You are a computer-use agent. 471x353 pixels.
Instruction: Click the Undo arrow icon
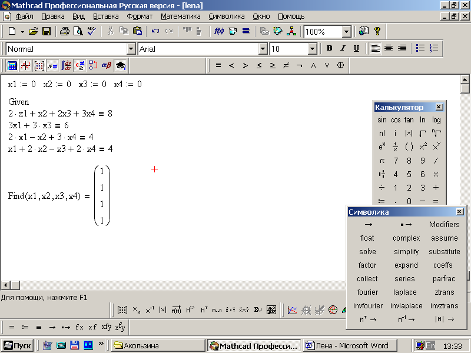pos(155,31)
